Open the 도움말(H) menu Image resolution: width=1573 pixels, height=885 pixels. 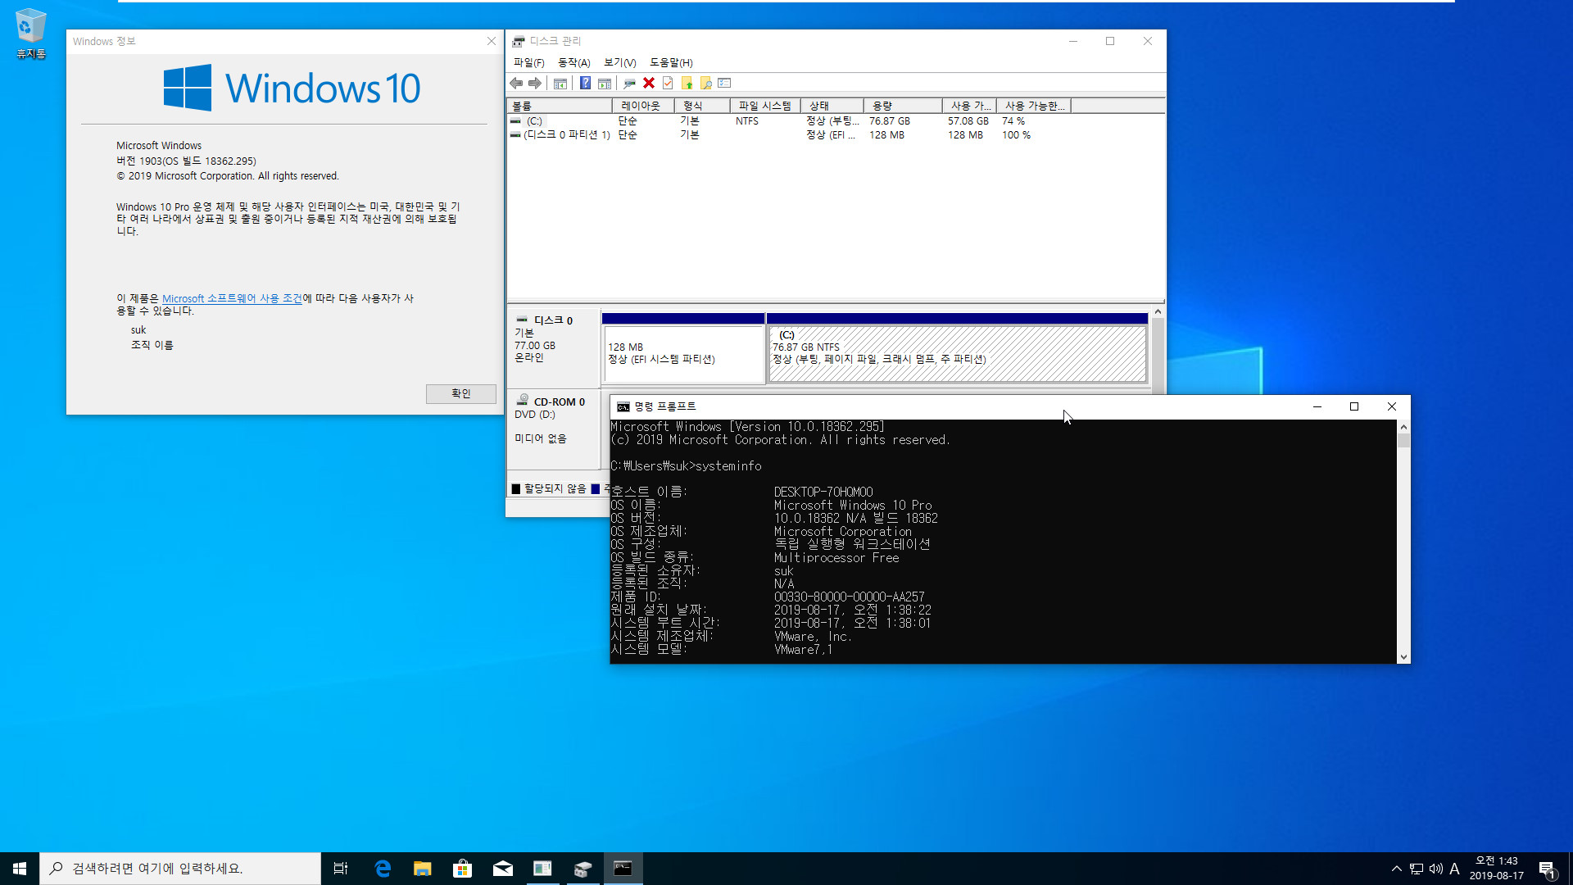(x=671, y=62)
